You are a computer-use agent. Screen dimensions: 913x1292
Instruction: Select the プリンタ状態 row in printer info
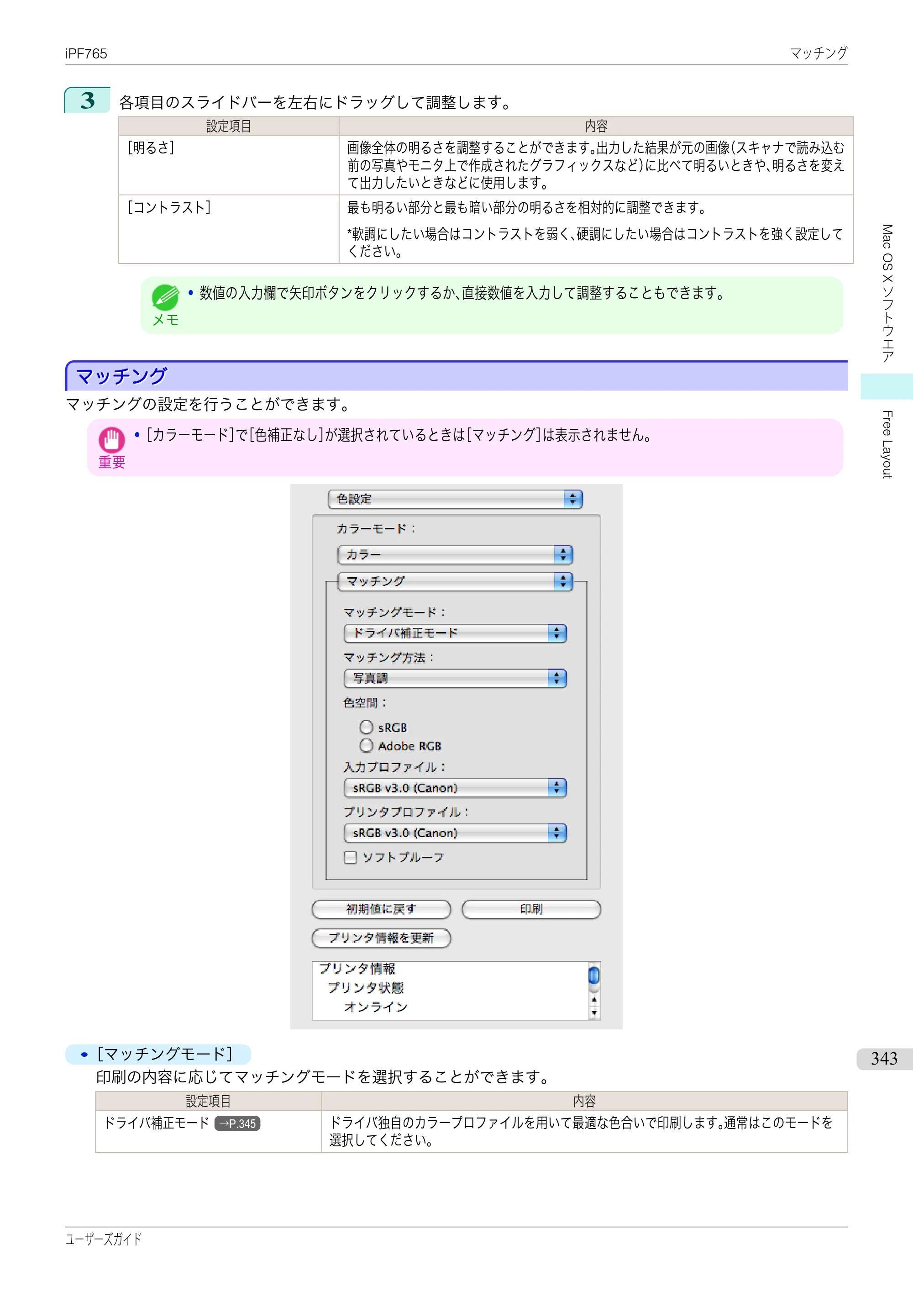point(366,987)
